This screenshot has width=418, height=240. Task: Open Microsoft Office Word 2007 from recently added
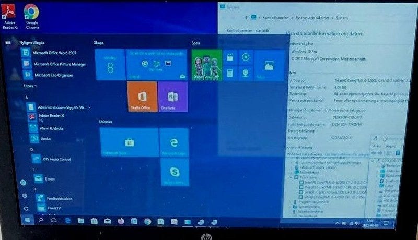pos(49,53)
